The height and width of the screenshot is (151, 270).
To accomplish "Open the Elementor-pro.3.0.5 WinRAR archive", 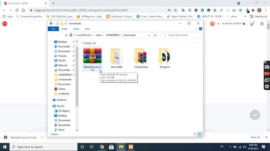I will 92,59.
